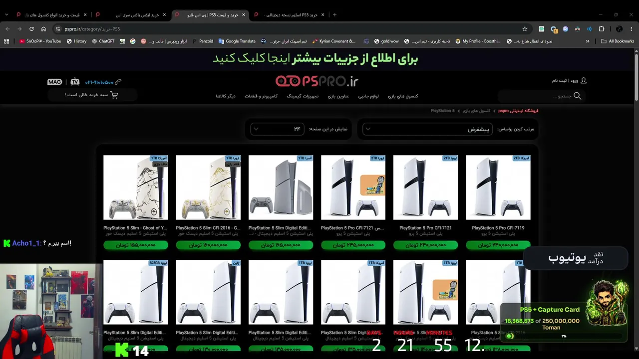The image size is (639, 359).
Task: Click the search magnifier icon on PSPRO
Action: click(578, 96)
